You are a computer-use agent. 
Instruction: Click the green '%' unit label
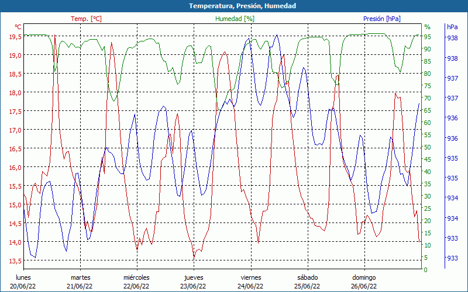click(x=428, y=27)
